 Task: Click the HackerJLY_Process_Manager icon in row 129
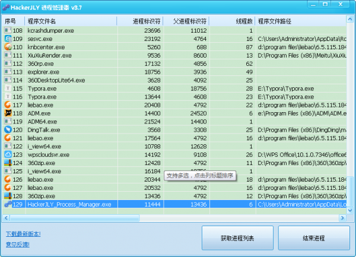click(x=8, y=204)
